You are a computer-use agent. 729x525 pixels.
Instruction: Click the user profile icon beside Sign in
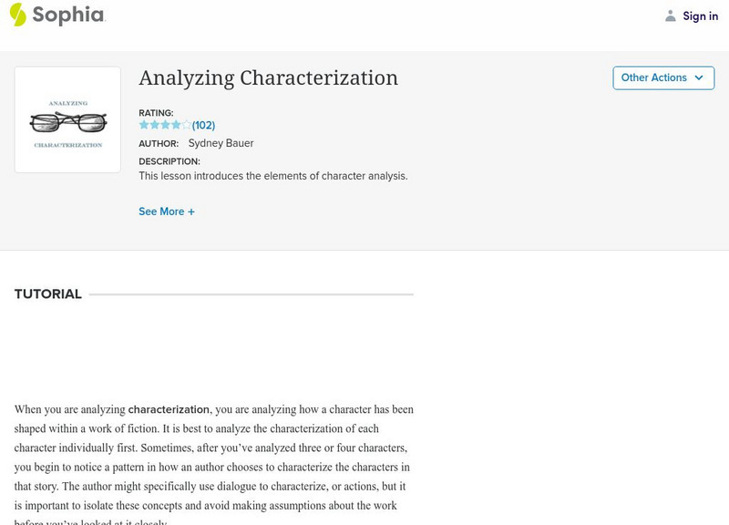tap(671, 15)
